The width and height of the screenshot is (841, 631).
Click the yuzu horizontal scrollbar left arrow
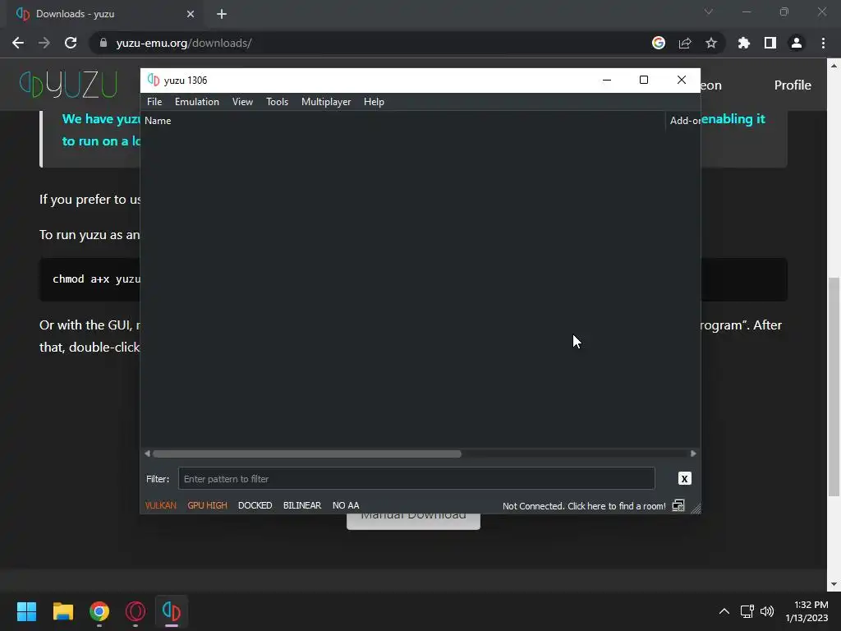point(147,454)
